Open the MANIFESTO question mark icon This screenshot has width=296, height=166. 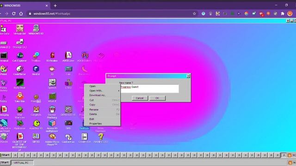(101, 138)
